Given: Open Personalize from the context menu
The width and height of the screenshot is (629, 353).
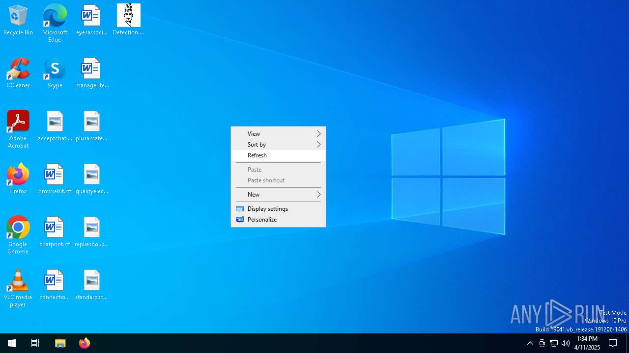Looking at the screenshot, I should [x=278, y=219].
